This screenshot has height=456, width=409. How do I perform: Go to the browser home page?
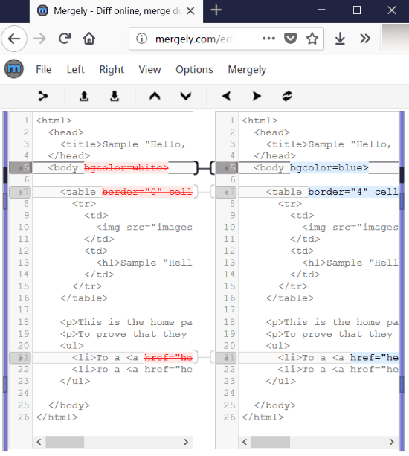click(x=89, y=39)
